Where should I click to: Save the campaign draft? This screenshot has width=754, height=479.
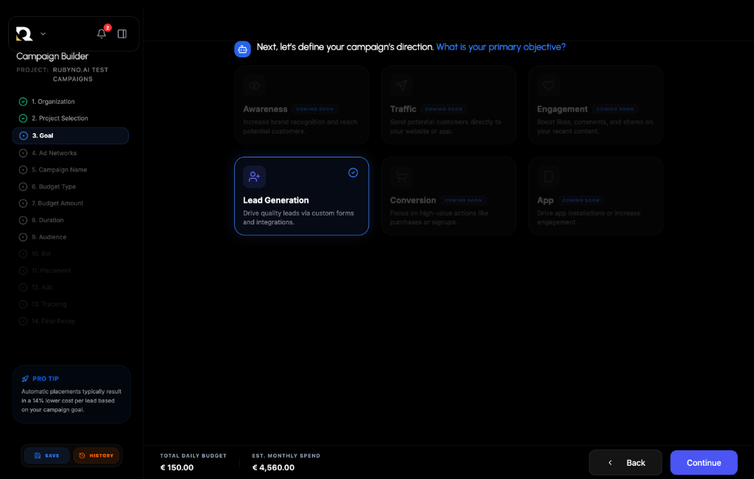point(46,455)
